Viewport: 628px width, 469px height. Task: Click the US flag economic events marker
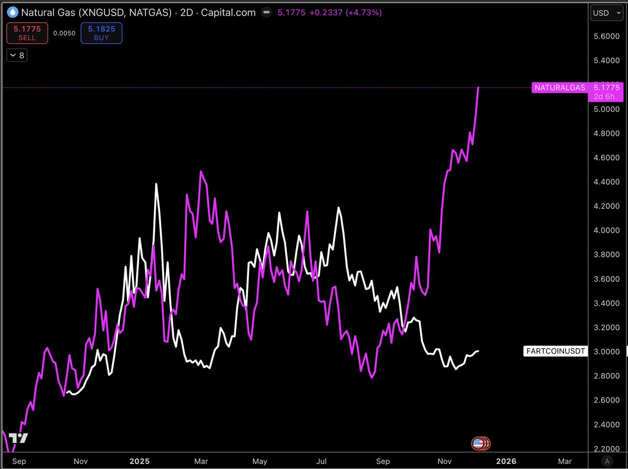[478, 444]
